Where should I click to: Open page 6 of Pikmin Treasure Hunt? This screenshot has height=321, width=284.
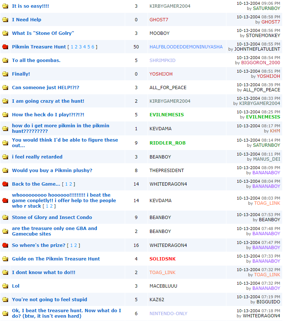[x=93, y=47]
